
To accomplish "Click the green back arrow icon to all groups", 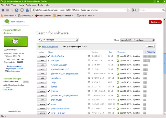I will 40,47.
